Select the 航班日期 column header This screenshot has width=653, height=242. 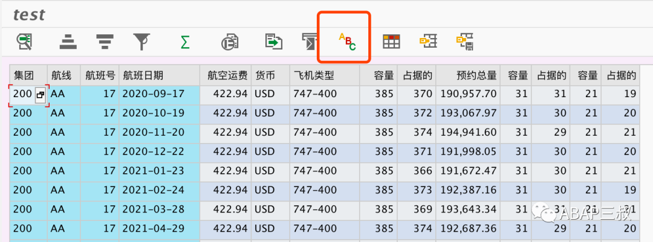(x=159, y=75)
